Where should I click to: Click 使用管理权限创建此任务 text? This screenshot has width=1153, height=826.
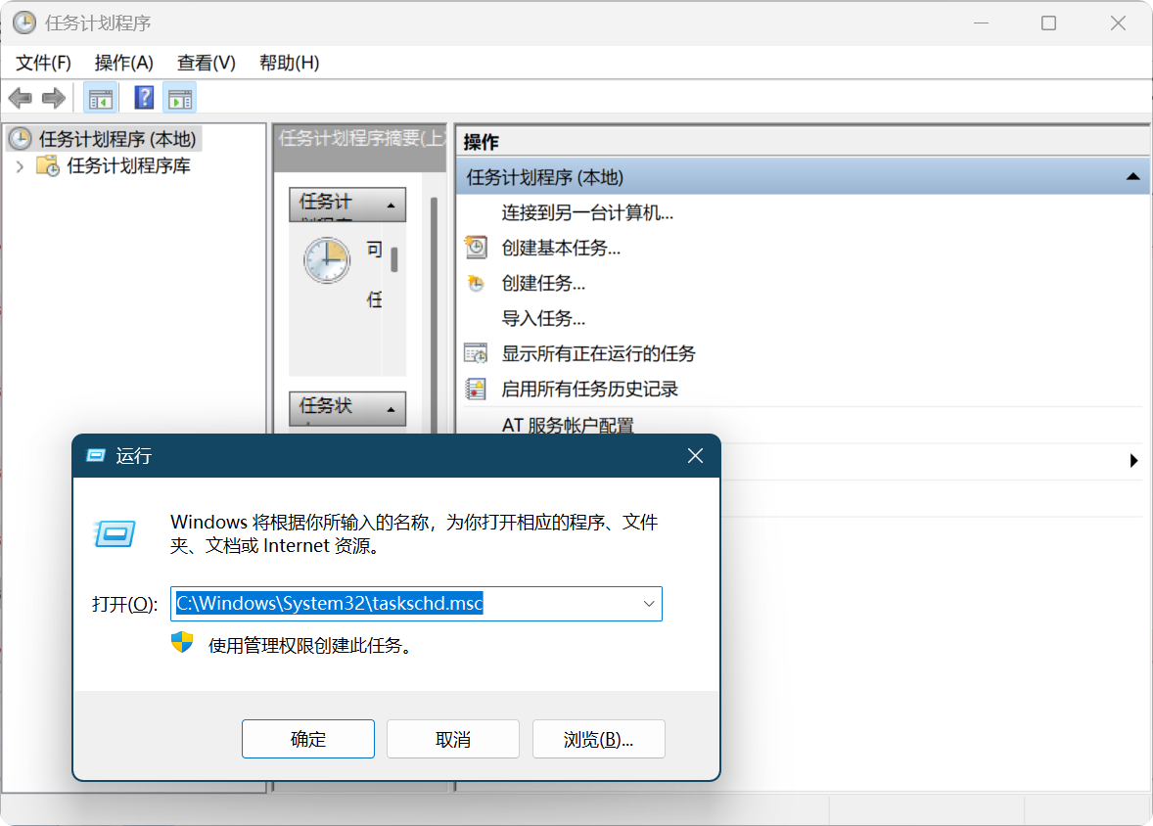click(309, 645)
